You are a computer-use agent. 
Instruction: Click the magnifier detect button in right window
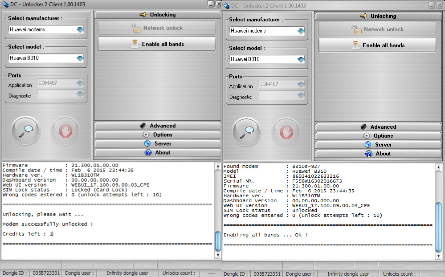tap(247, 132)
